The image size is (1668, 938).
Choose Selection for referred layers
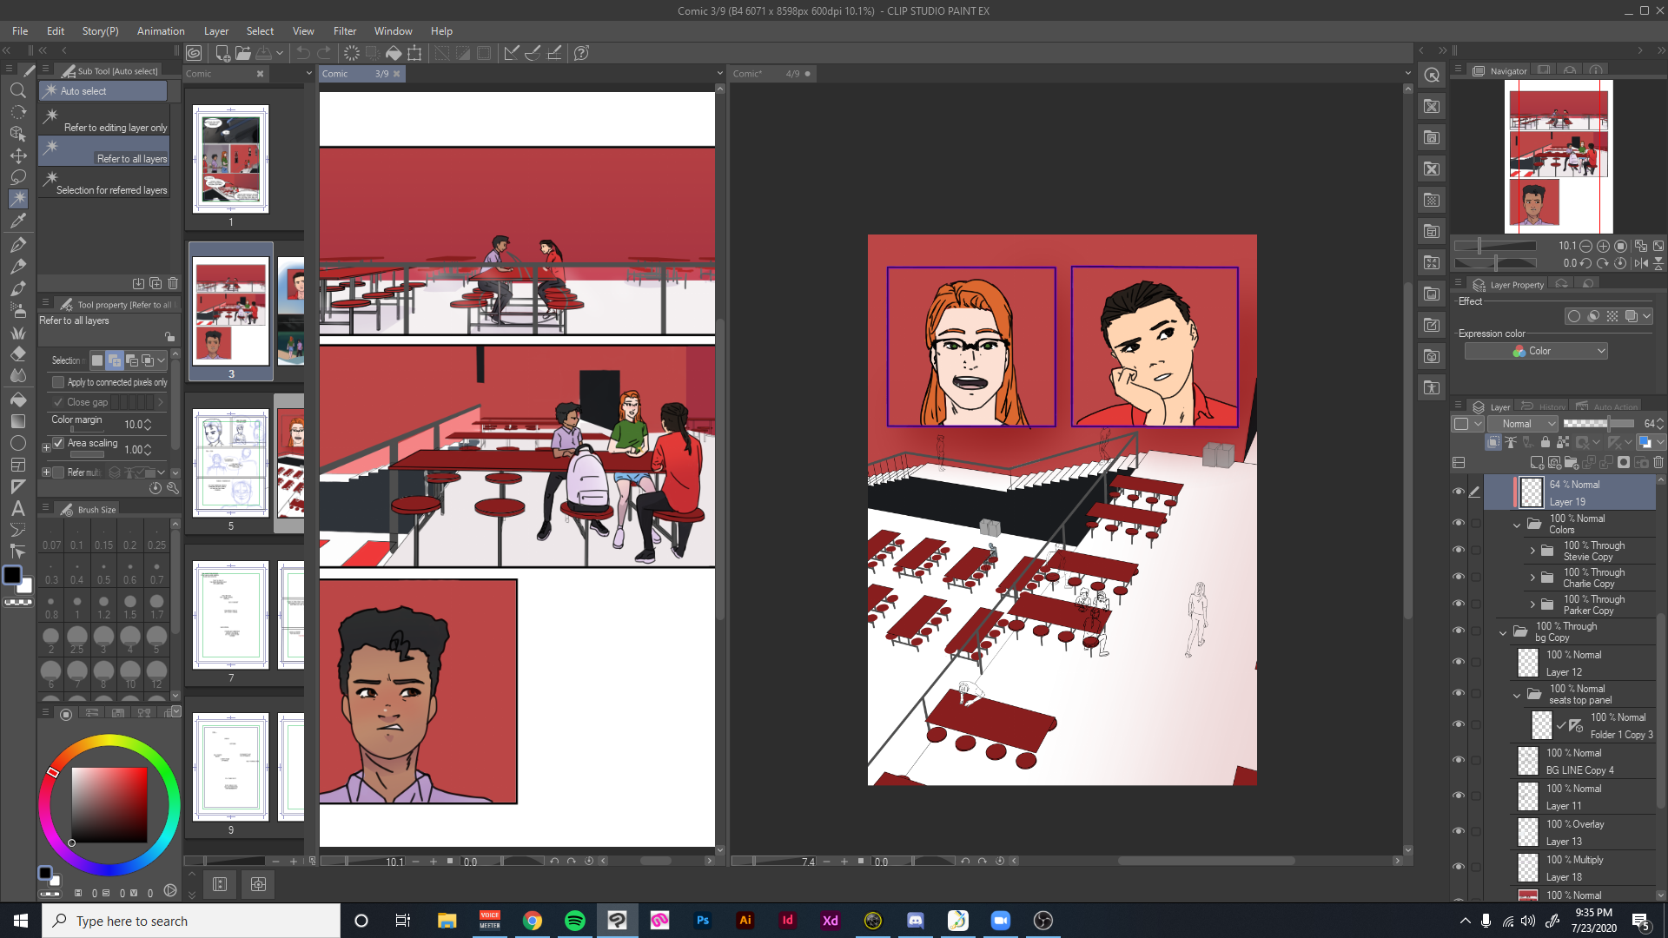coord(103,184)
